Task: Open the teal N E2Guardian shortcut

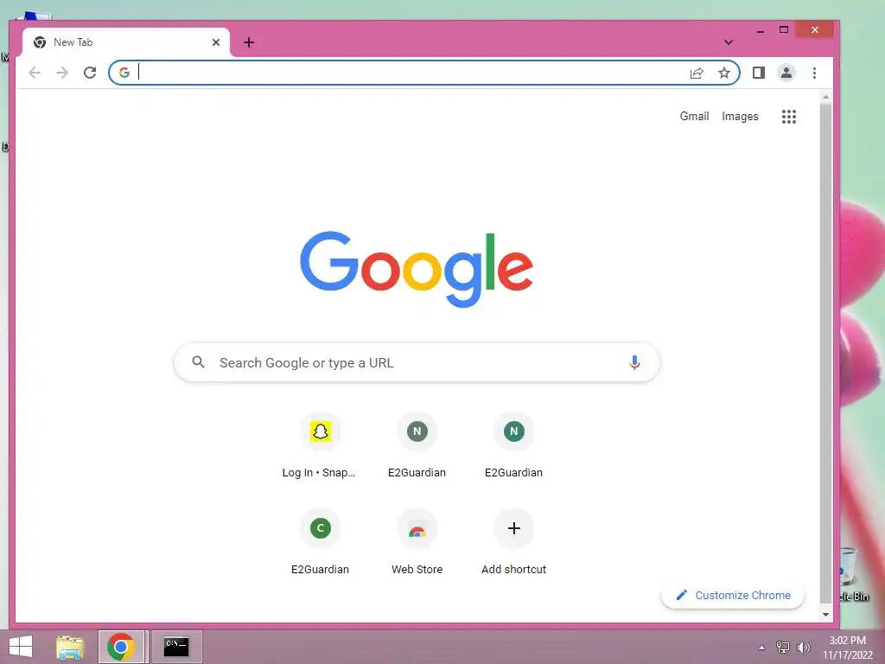Action: coord(513,446)
